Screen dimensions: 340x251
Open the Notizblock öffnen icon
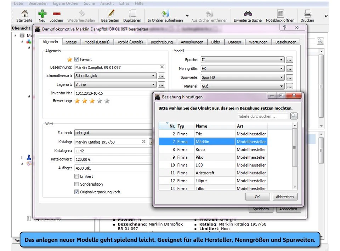click(x=280, y=14)
